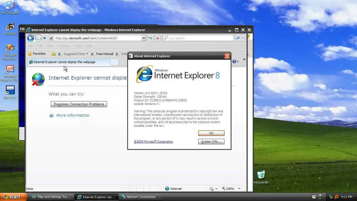Click the 4:11 PM system clock
357x201 pixels.
(346, 197)
